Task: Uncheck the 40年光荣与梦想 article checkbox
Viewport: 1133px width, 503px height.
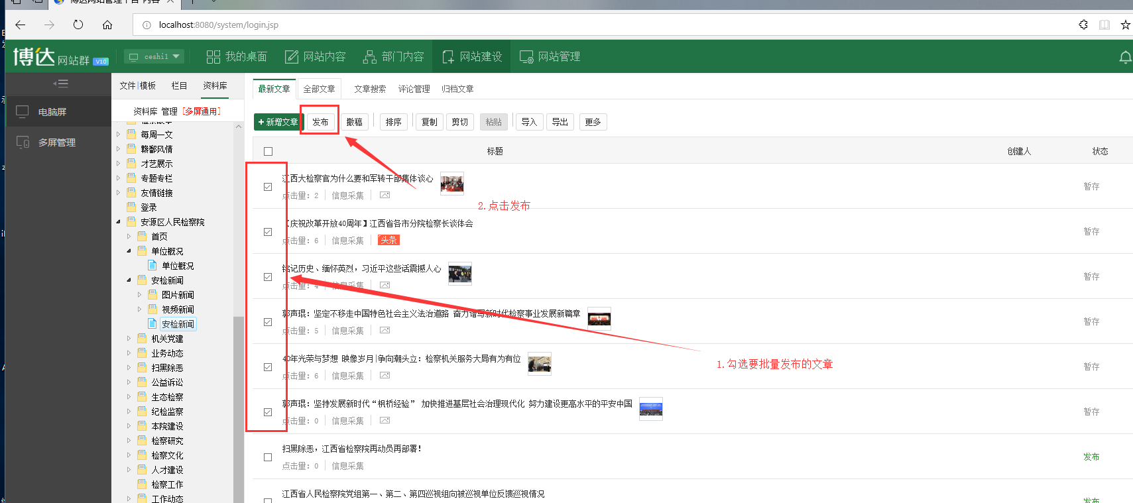Action: point(268,367)
